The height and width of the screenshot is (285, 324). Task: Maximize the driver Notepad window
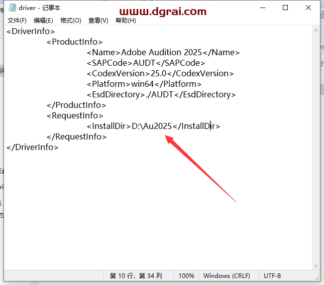pyautogui.click(x=285, y=8)
